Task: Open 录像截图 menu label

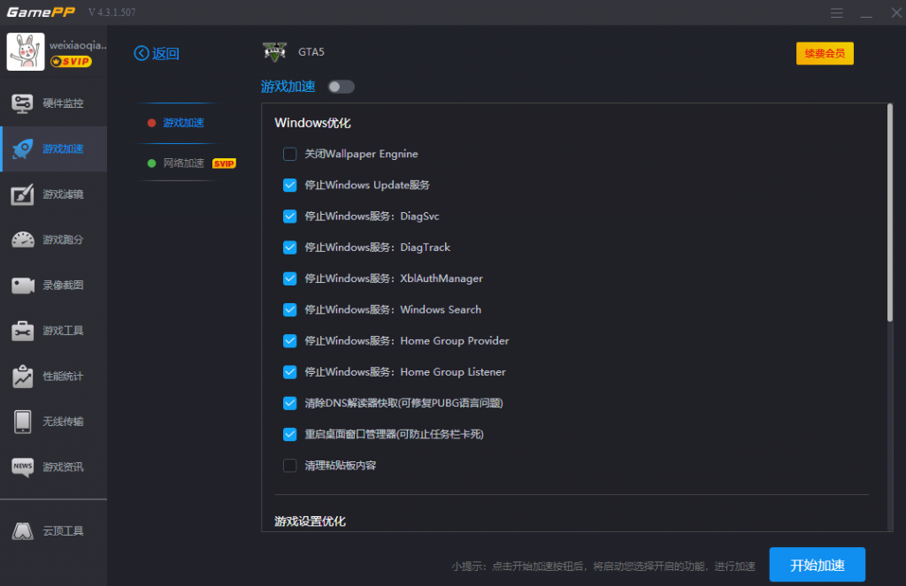Action: 63,285
